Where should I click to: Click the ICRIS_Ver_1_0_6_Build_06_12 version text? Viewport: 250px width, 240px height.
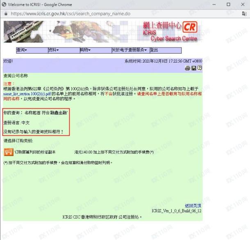click(177, 211)
